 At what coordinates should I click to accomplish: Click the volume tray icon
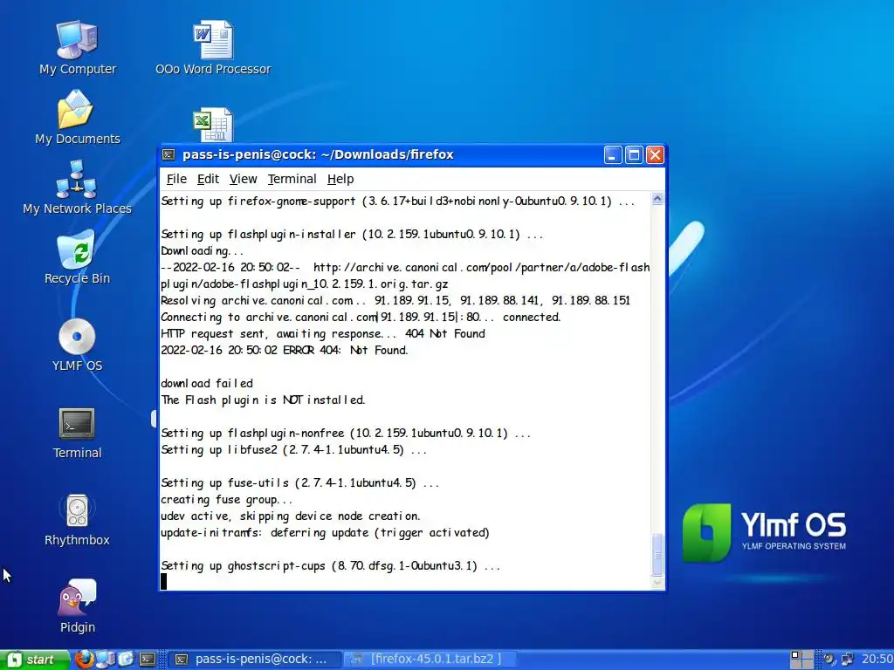coord(829,660)
